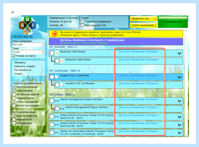199x147 pixels.
Task: Click the Выделить все button
Action: click(143, 19)
